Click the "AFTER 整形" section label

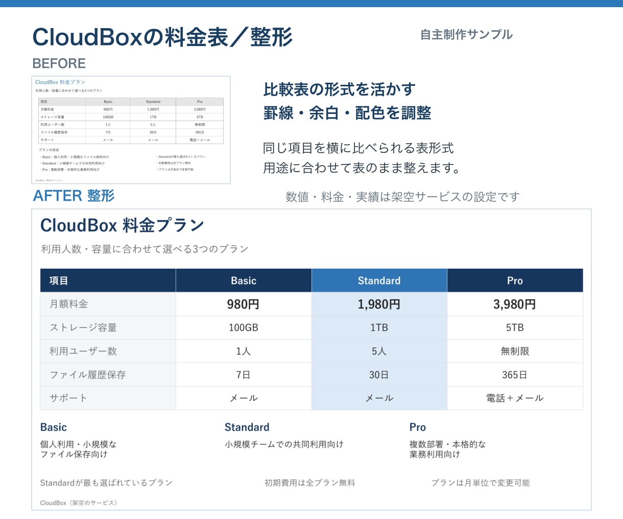pyautogui.click(x=74, y=196)
